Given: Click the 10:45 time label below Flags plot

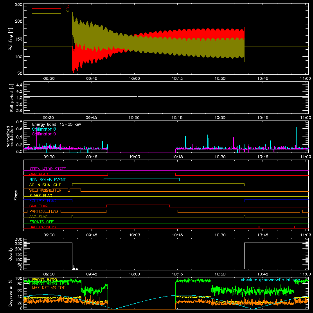Looking at the screenshot, I should click(263, 235).
